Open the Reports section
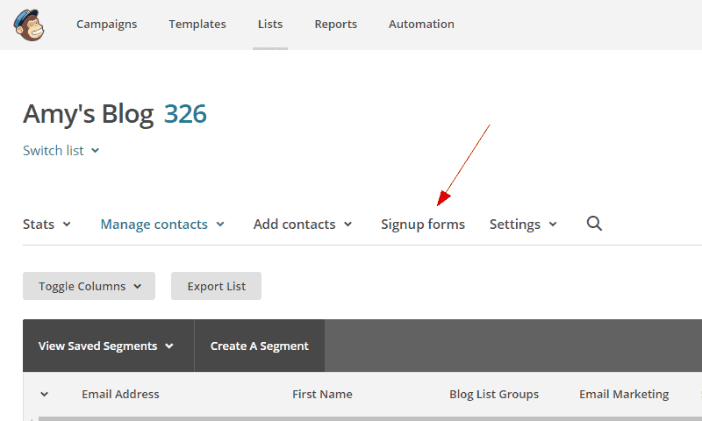702x421 pixels. pos(336,25)
